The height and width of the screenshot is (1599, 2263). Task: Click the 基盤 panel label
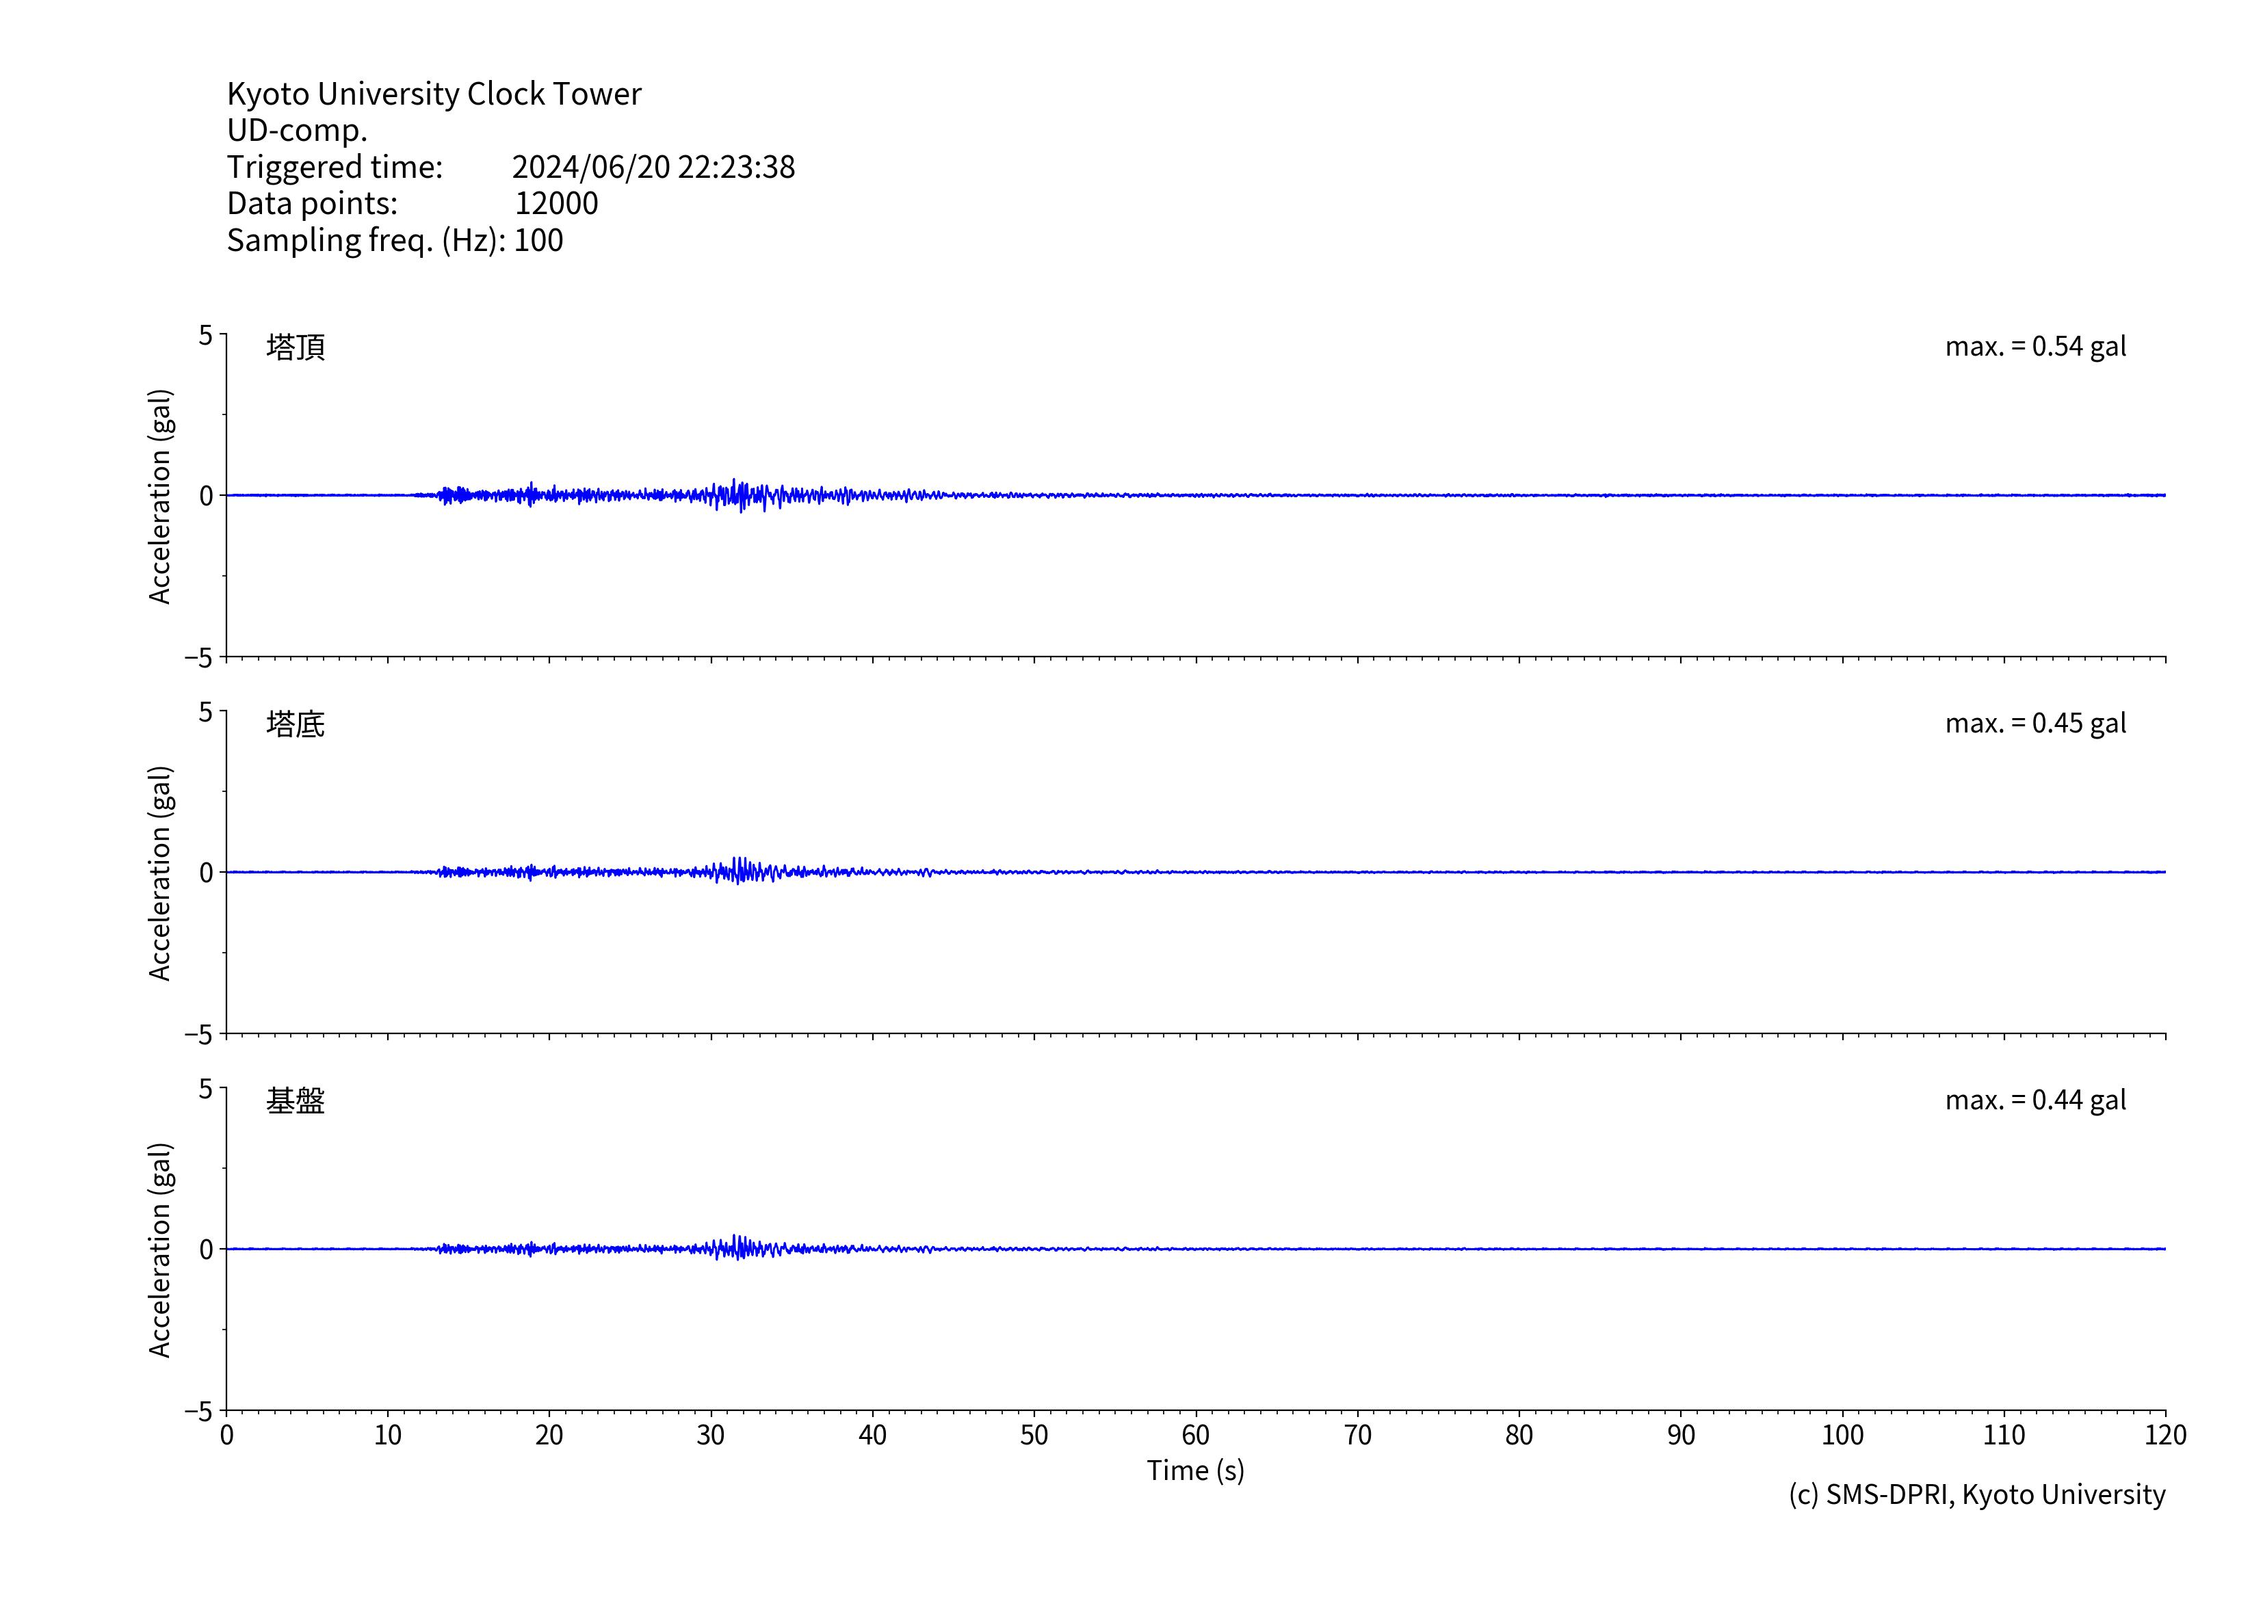295,1100
